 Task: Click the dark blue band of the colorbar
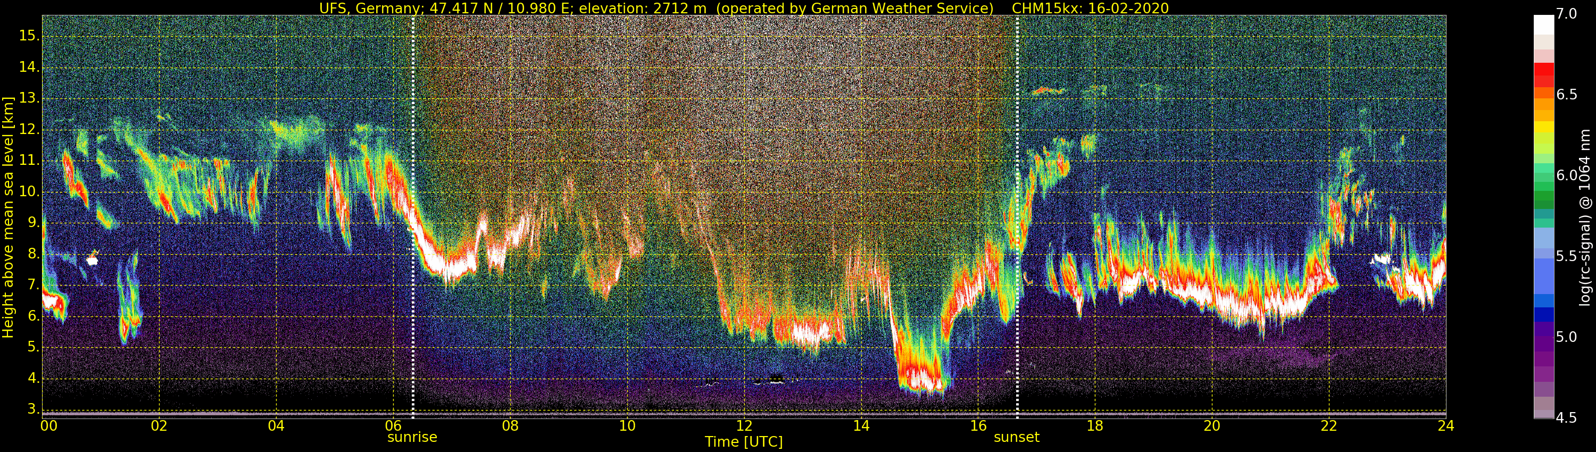tap(1543, 315)
